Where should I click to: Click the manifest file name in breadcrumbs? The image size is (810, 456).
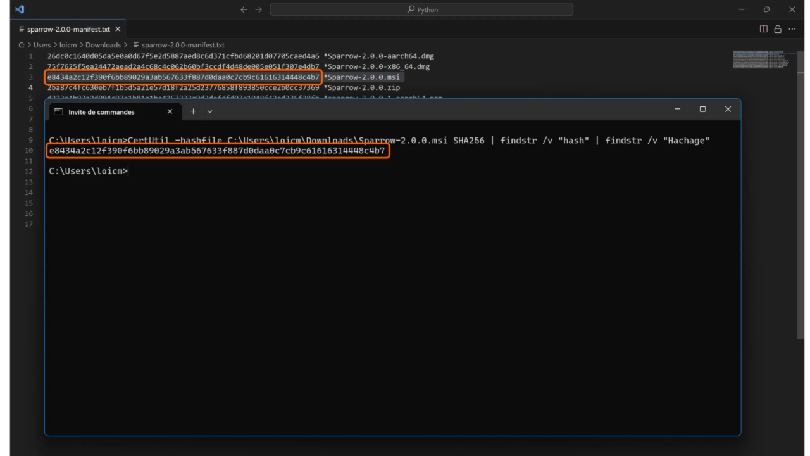(183, 45)
